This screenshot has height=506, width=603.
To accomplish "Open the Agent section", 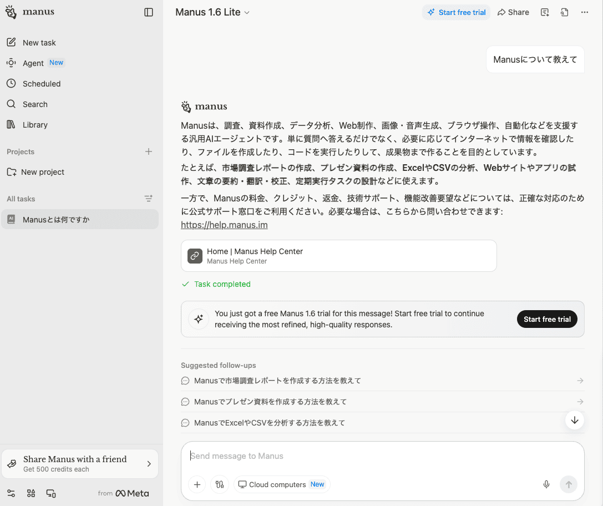I will point(36,63).
